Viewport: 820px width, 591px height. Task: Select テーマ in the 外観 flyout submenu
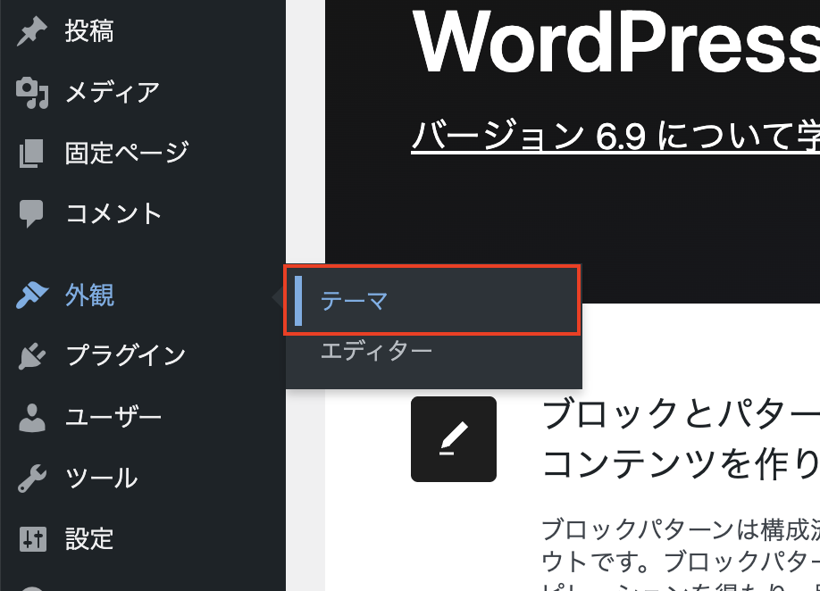[354, 302]
